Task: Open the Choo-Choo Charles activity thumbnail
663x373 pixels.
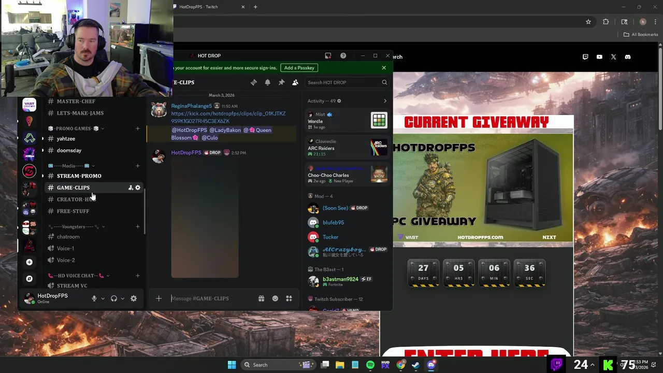Action: pyautogui.click(x=379, y=174)
